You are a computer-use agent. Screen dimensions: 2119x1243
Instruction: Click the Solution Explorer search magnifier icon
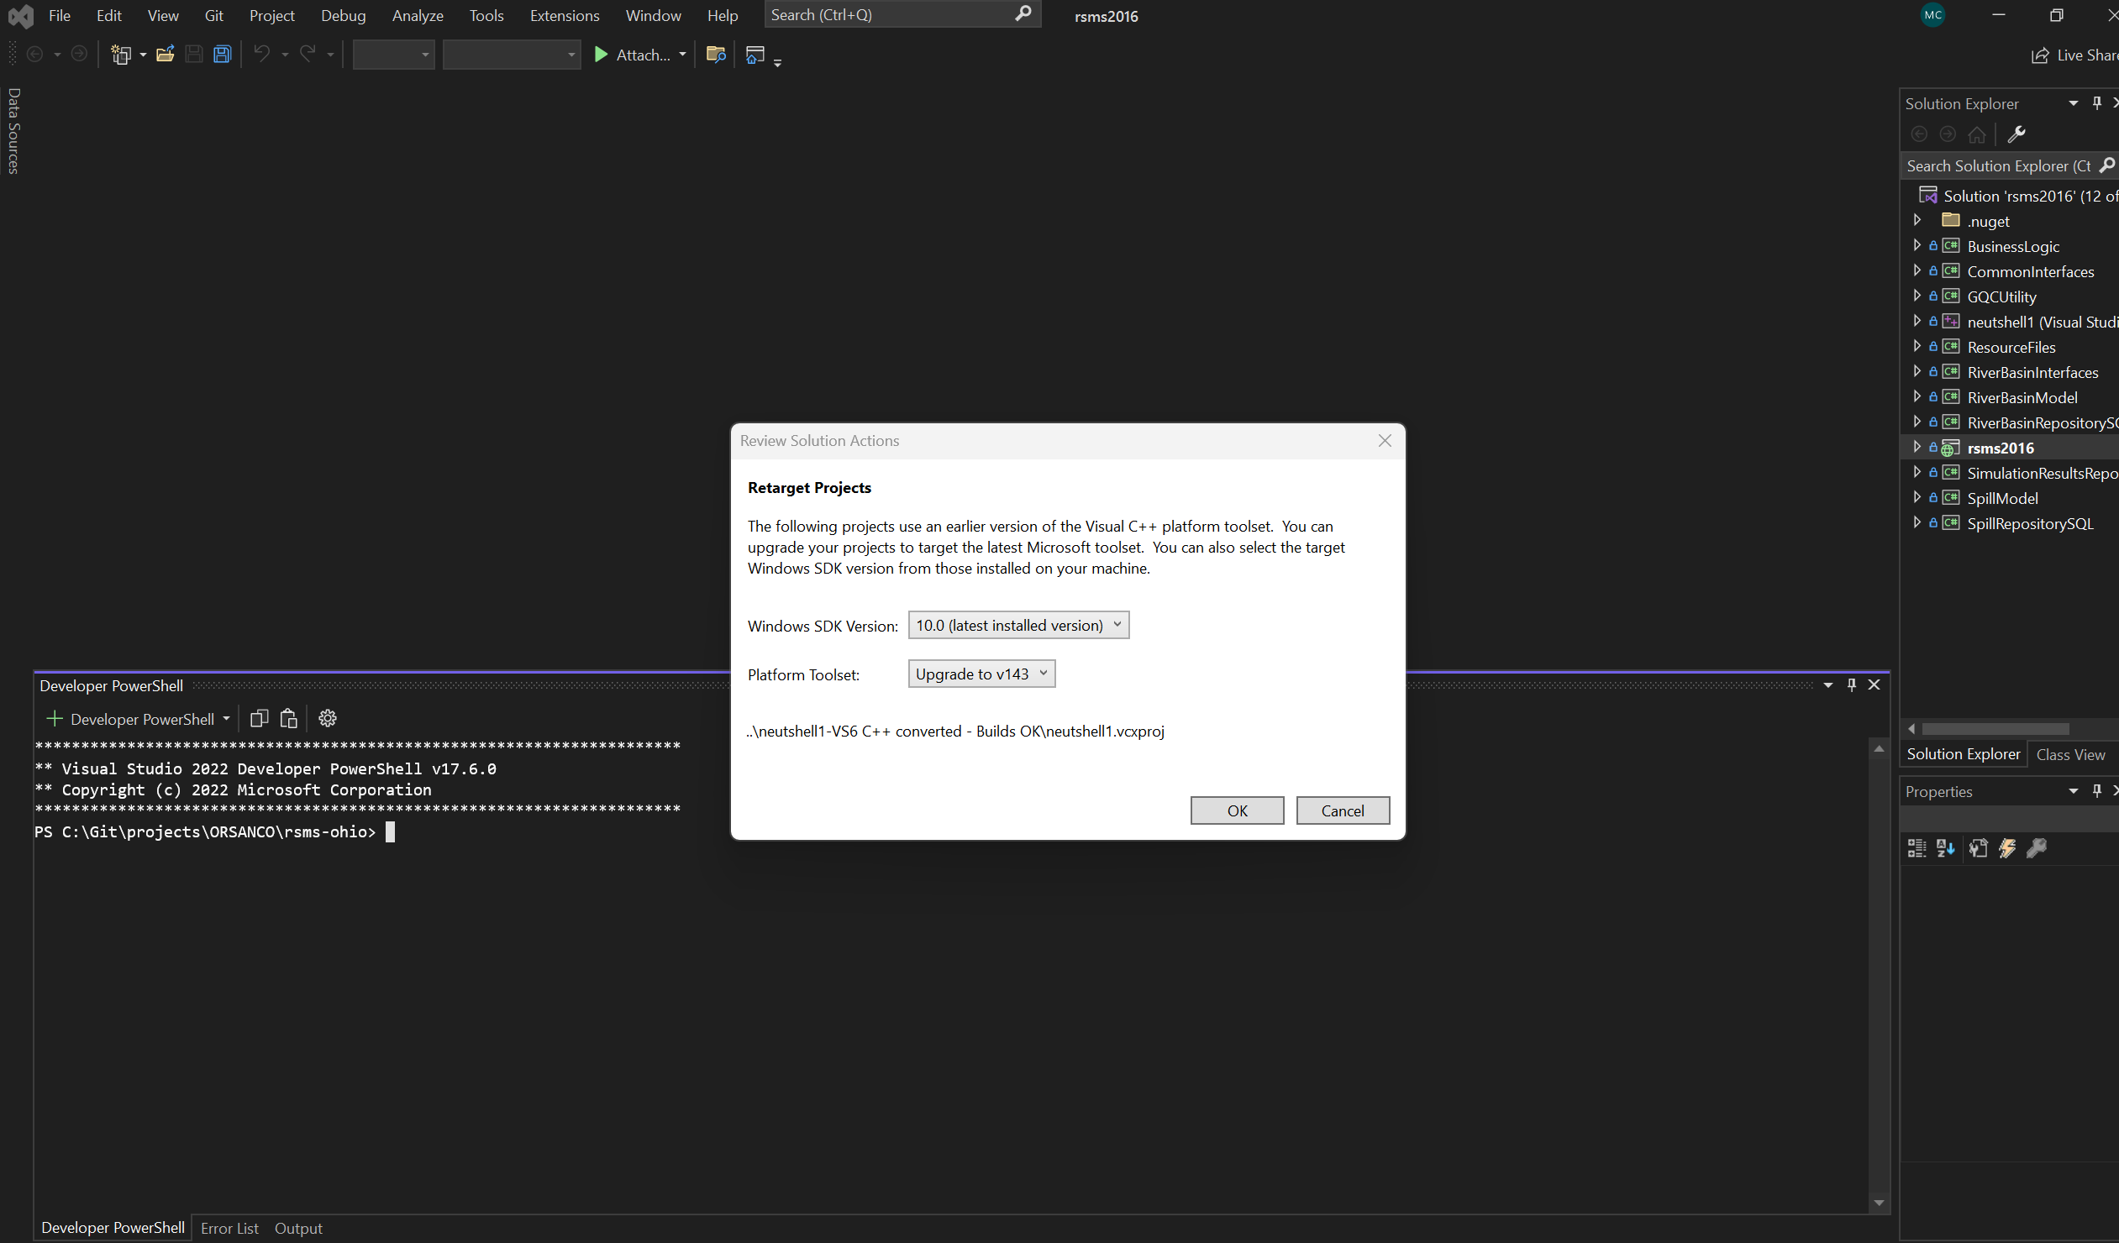(2106, 165)
